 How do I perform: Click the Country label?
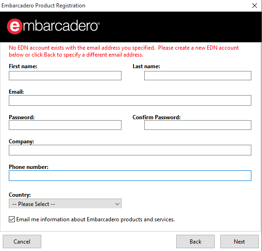point(20,195)
